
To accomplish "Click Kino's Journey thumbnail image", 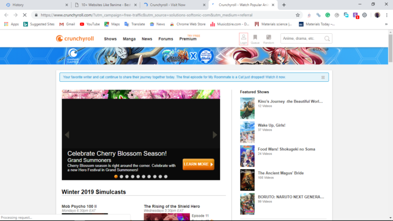I will point(247,108).
